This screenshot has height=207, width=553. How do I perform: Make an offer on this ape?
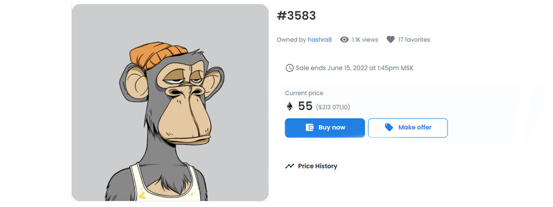pos(408,128)
